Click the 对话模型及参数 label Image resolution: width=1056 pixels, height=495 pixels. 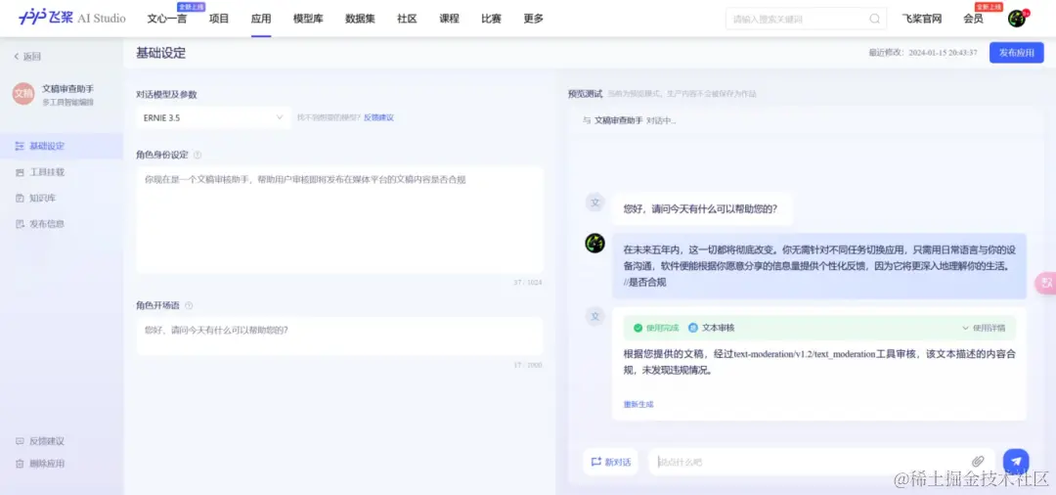(x=166, y=95)
